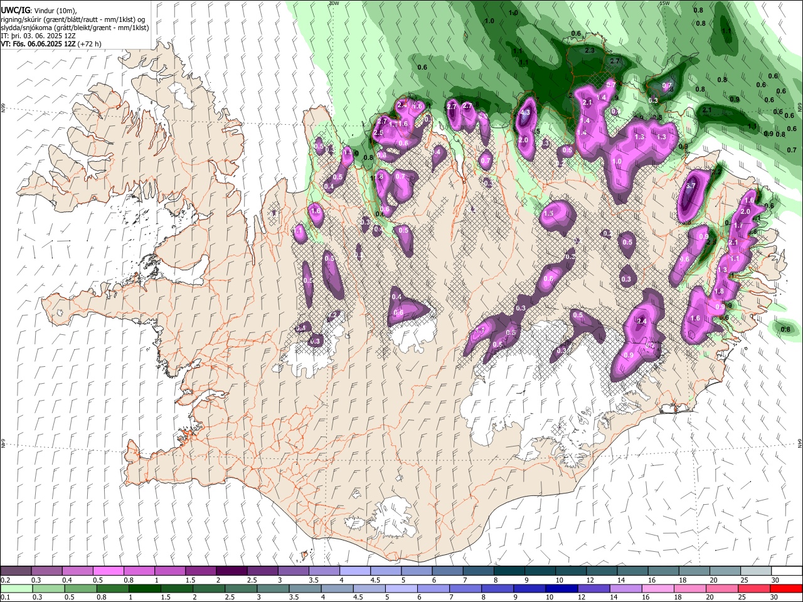Pick the bottom-row swatch between 0.3 and 0.5

[48, 588]
